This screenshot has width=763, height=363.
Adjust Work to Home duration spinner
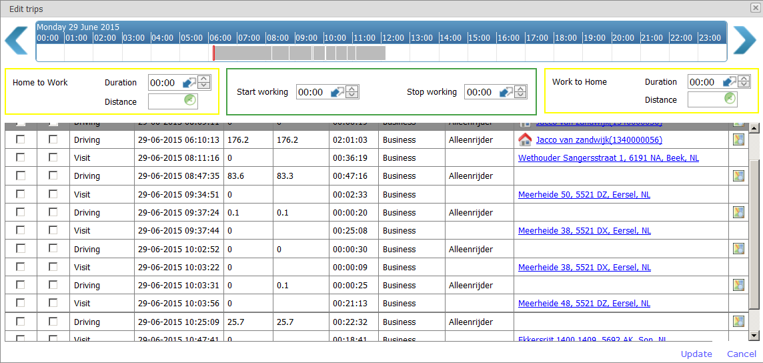click(744, 82)
